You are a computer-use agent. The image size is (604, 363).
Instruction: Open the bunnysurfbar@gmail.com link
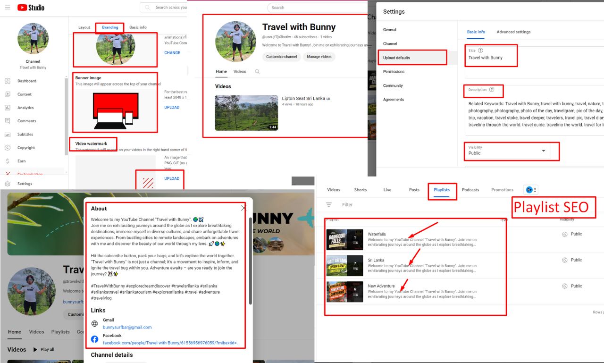click(x=127, y=327)
